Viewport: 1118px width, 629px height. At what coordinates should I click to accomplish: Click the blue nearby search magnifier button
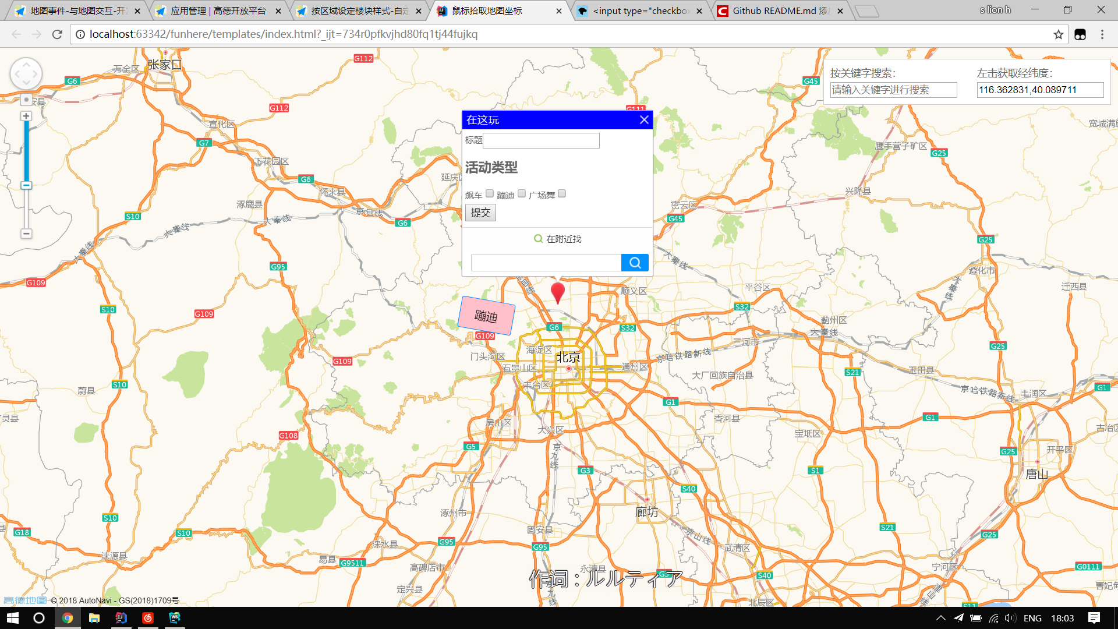pyautogui.click(x=635, y=263)
